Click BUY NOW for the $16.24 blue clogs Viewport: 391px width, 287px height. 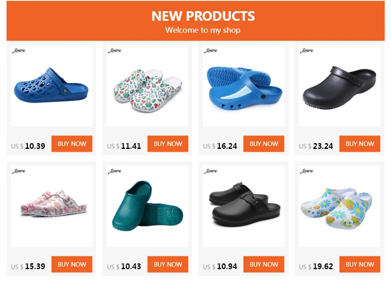pyautogui.click(x=264, y=143)
